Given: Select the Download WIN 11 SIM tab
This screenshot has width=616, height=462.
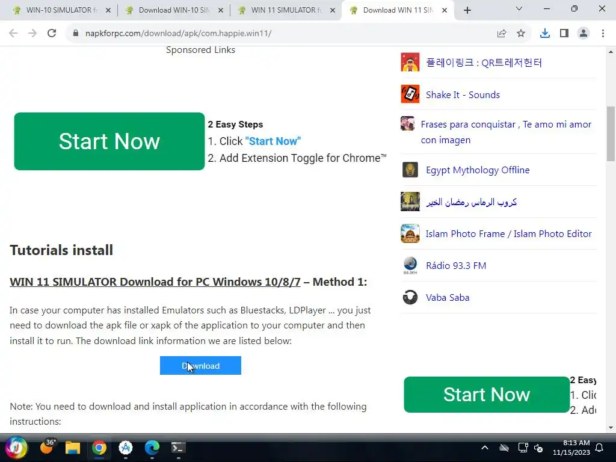Looking at the screenshot, I should tap(398, 10).
